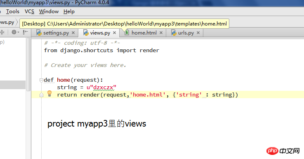Viewport: 304px width, 159px height.
Task: Click the HTML file icon on home.html tab
Action: tap(127, 32)
